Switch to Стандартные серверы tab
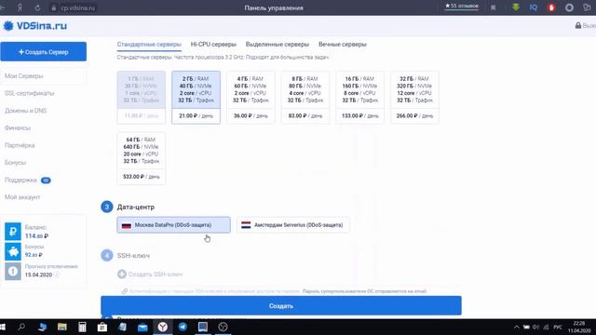The height and width of the screenshot is (335, 596). coord(149,45)
